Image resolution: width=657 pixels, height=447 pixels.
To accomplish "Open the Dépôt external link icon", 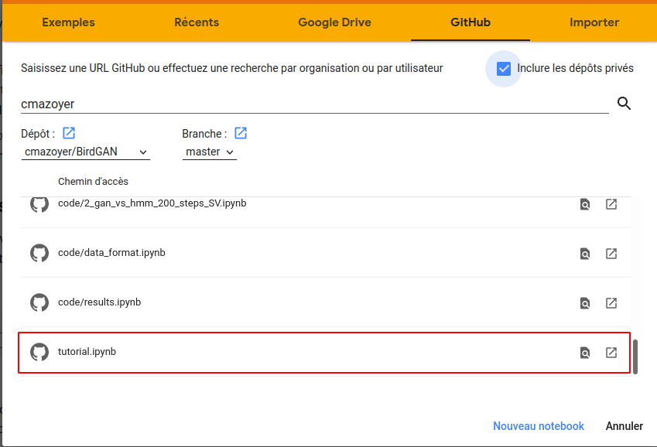I will (x=69, y=133).
